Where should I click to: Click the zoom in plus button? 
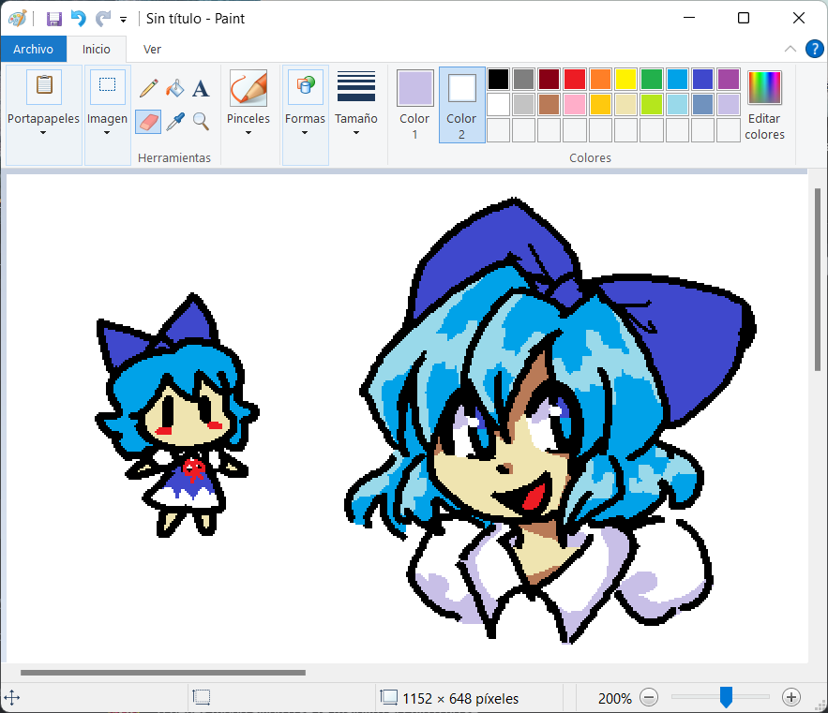pyautogui.click(x=791, y=697)
